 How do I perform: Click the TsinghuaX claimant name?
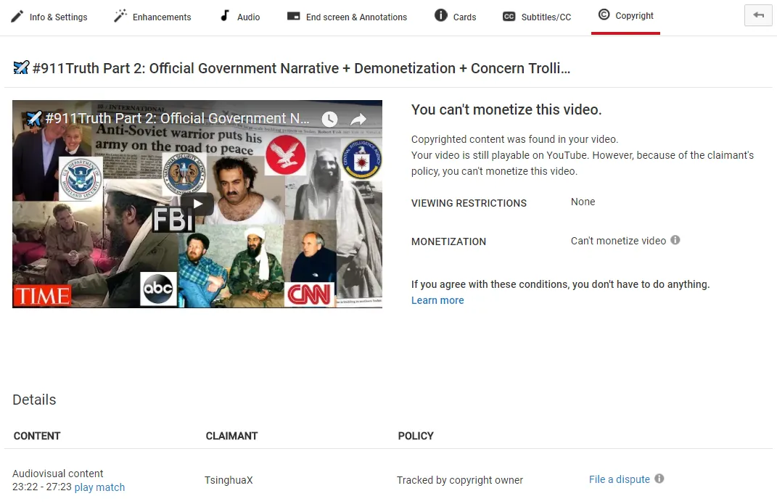coord(229,480)
